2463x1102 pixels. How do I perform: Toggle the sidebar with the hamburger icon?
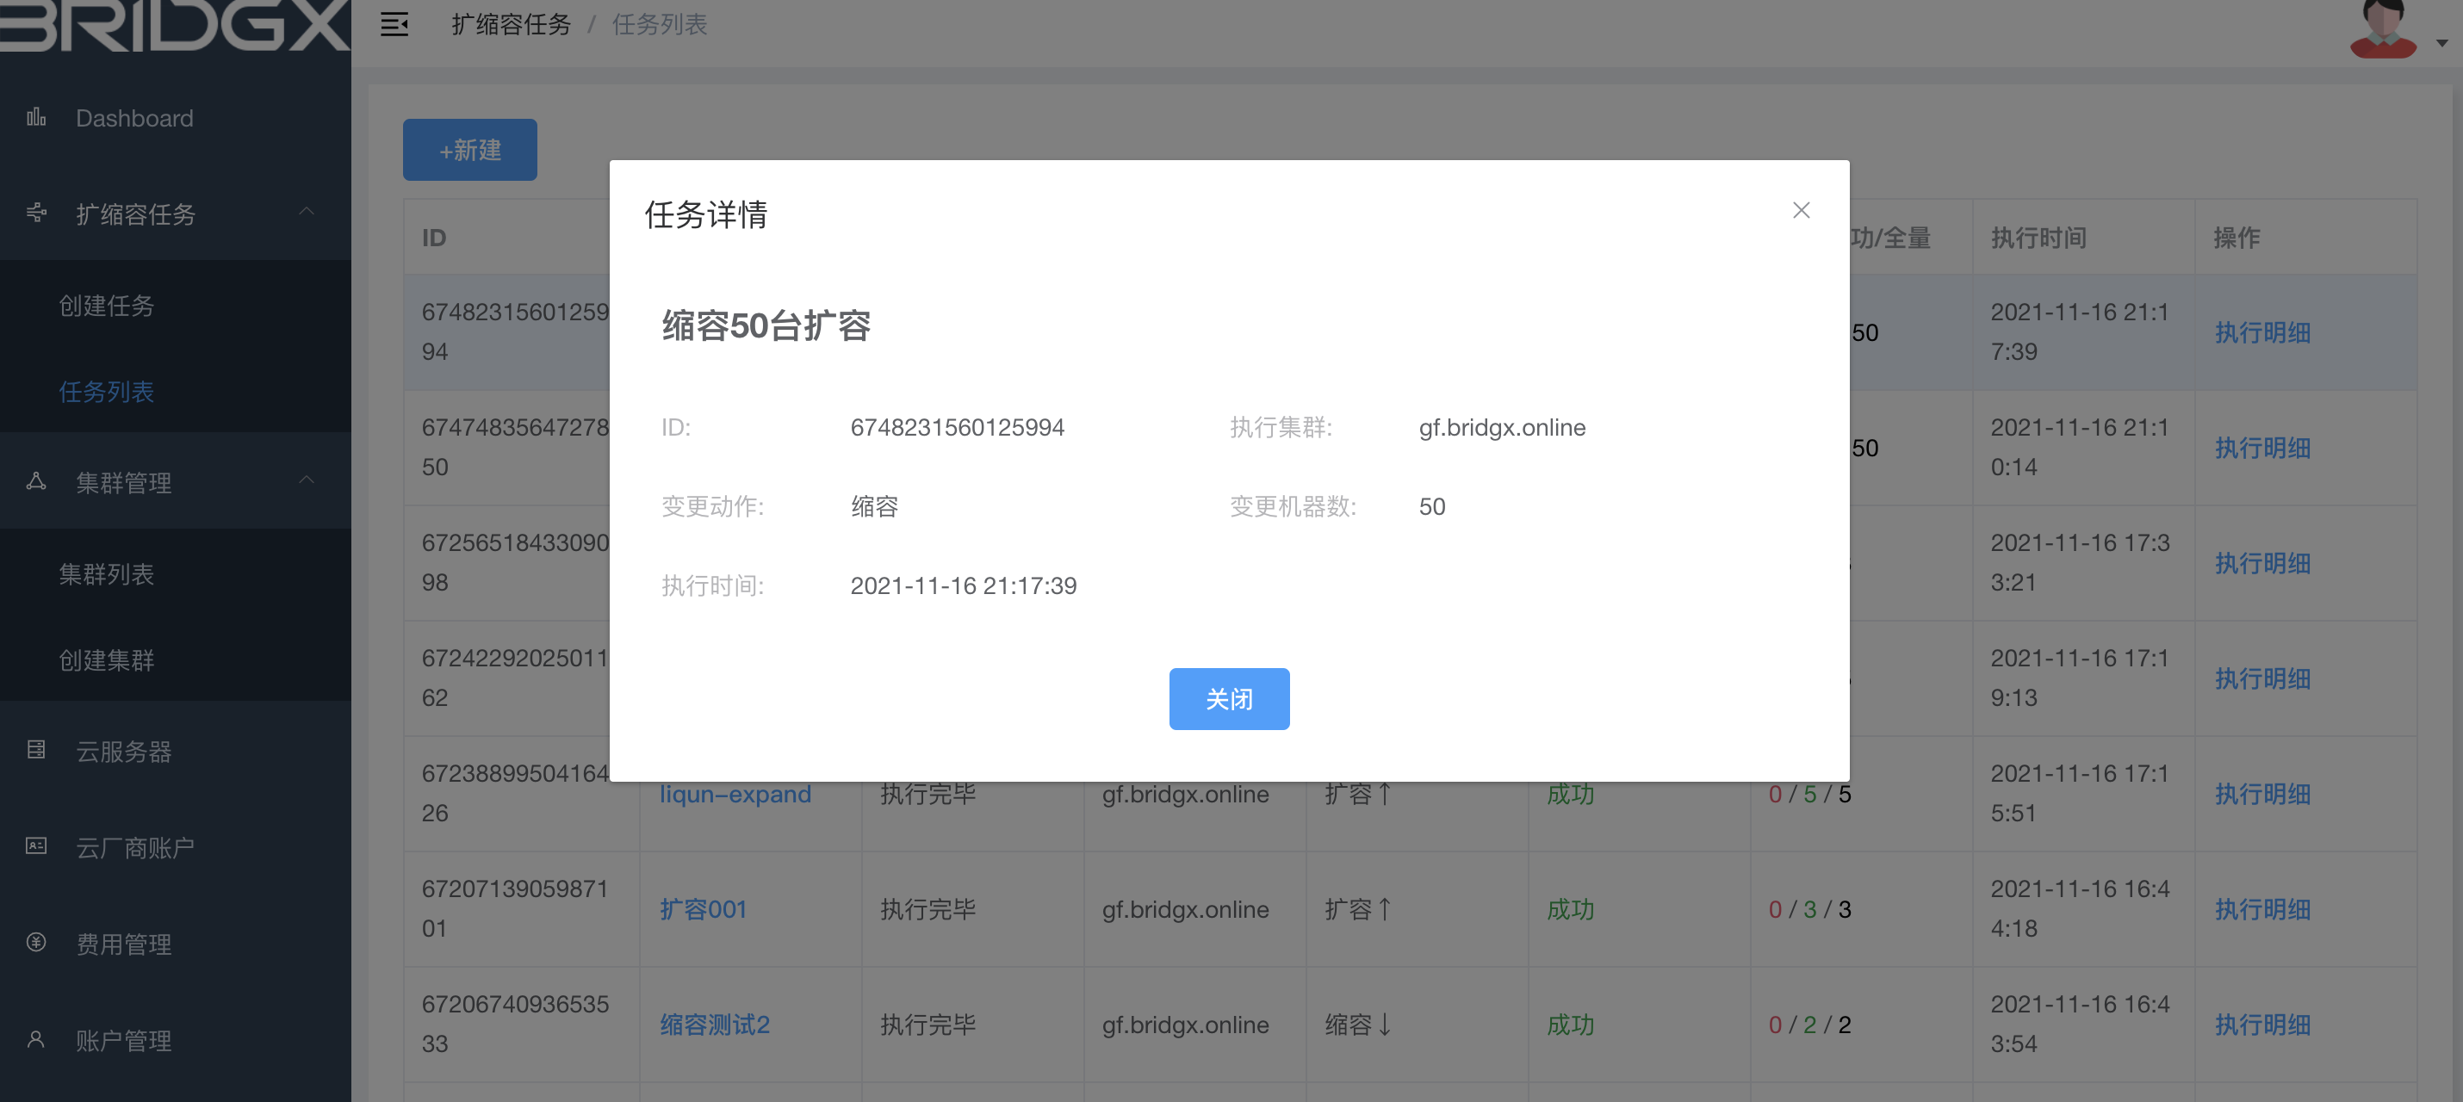click(394, 25)
